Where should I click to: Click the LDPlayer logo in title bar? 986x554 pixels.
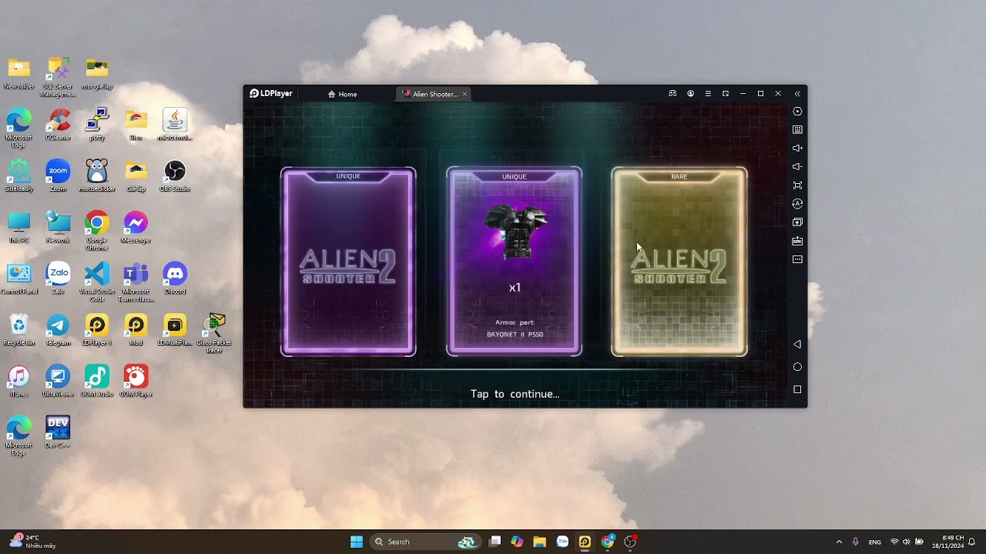271,94
